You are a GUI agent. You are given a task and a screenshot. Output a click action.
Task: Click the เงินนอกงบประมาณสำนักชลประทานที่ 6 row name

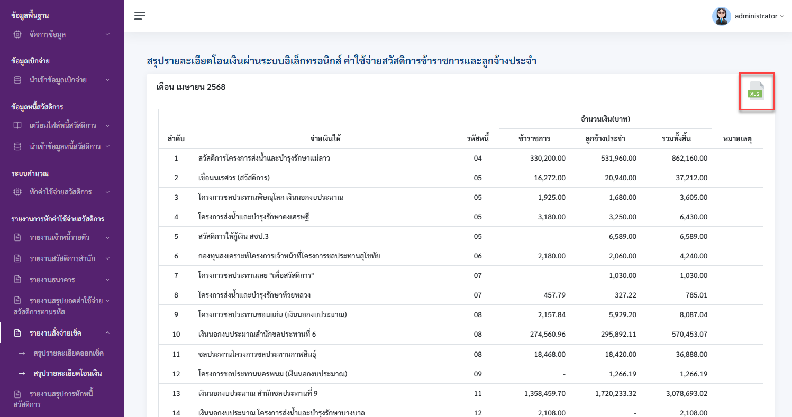point(257,334)
